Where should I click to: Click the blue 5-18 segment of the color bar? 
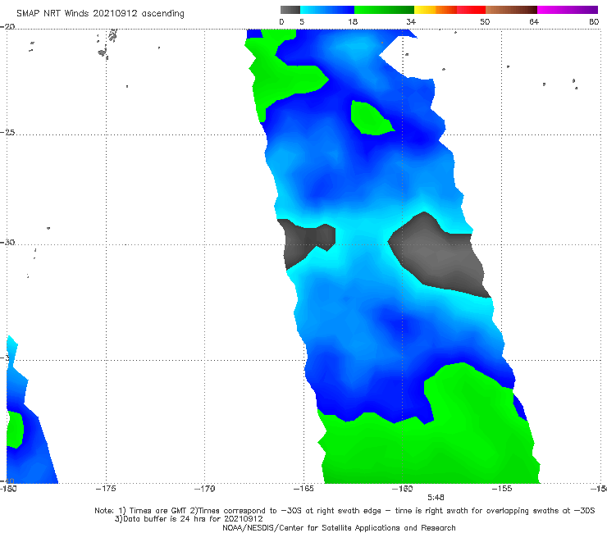tap(327, 10)
